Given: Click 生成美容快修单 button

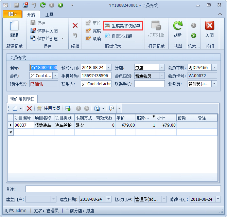Looking at the screenshot, I should tap(122, 26).
